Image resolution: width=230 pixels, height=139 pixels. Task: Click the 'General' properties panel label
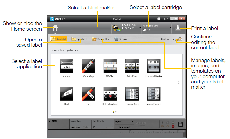coord(53,121)
